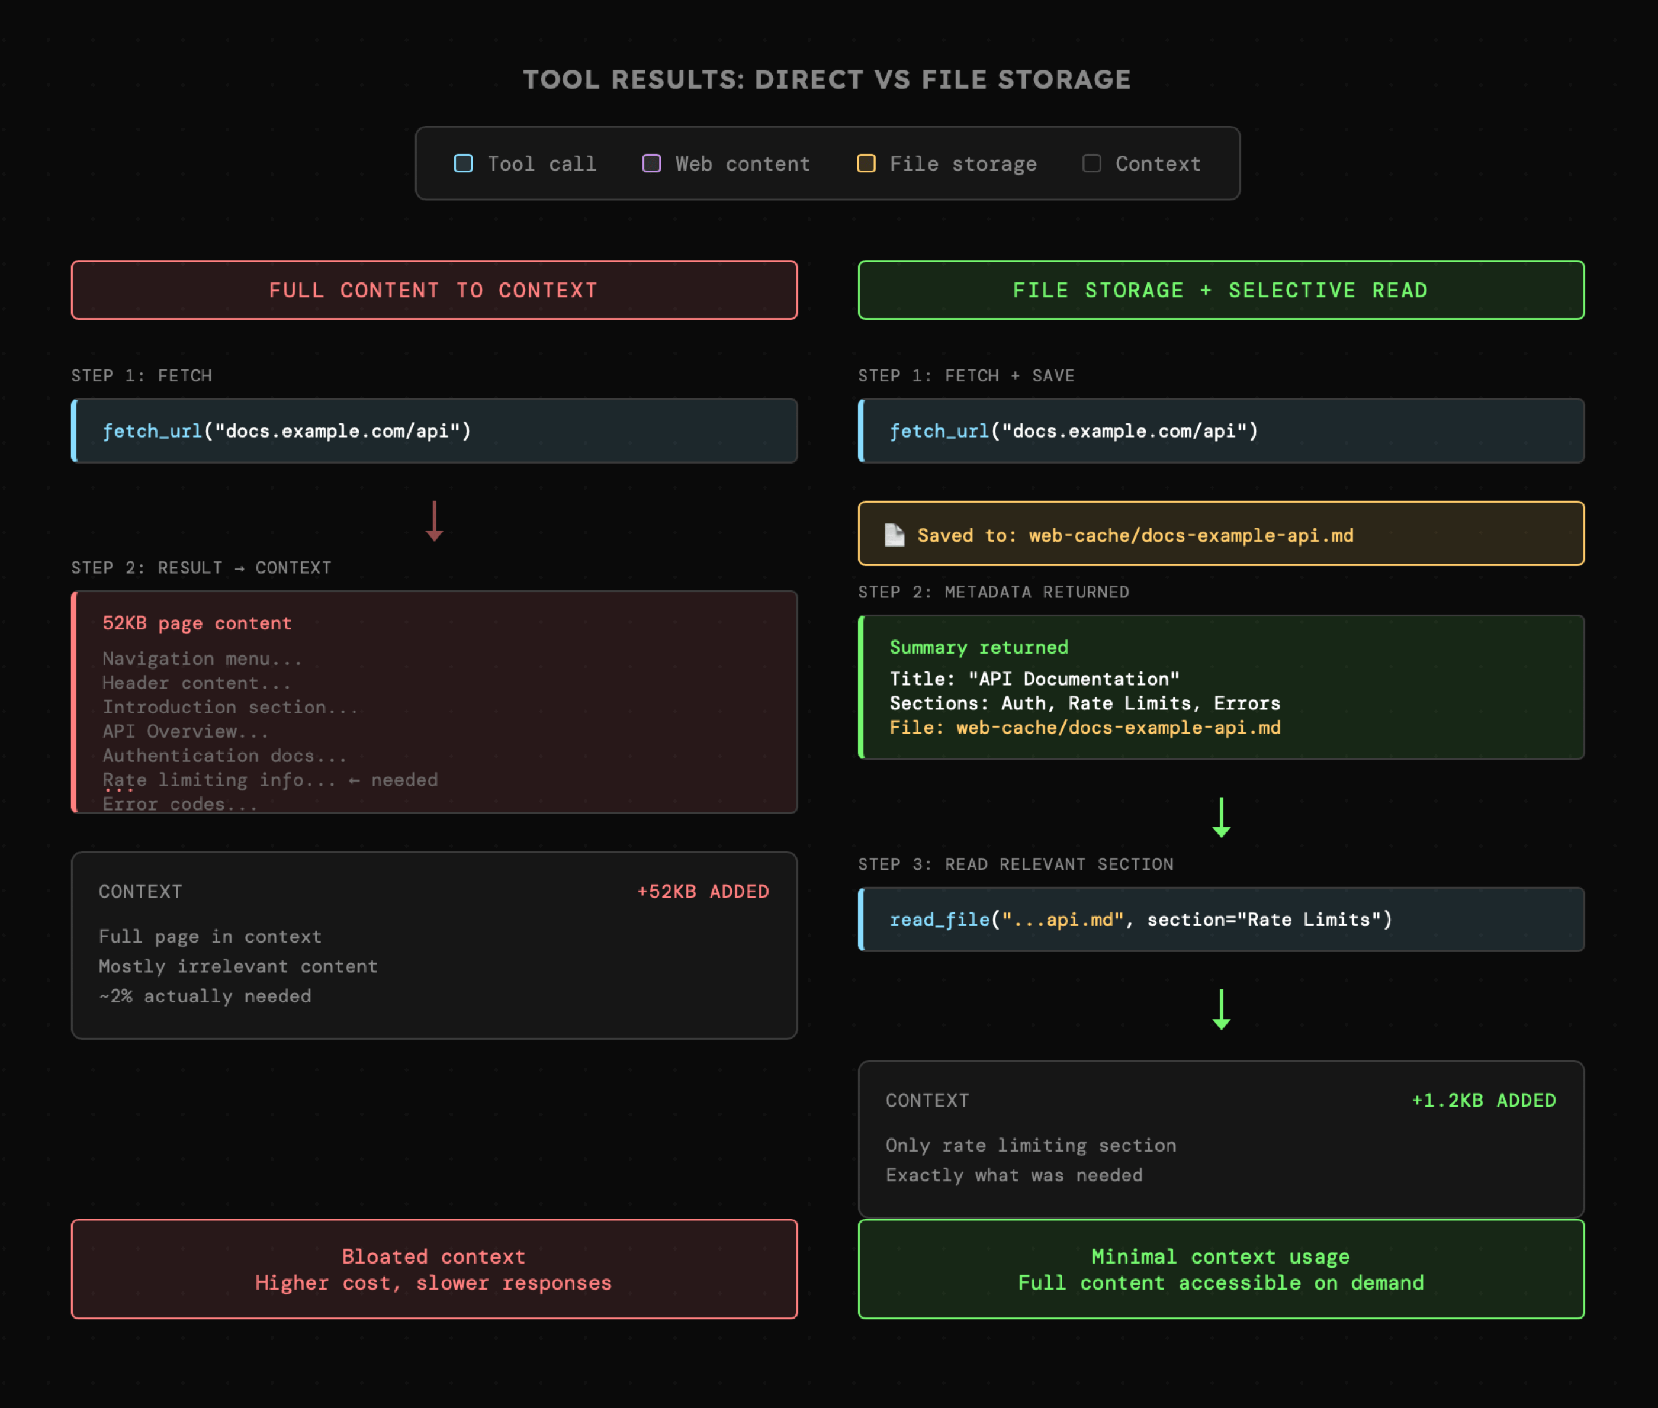This screenshot has height=1408, width=1658.
Task: Select the FILE STORAGE + SELECTIVE READ header
Action: pos(1220,290)
